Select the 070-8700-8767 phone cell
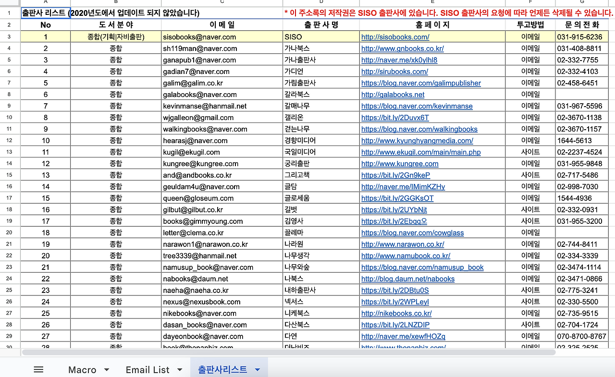 (582, 337)
